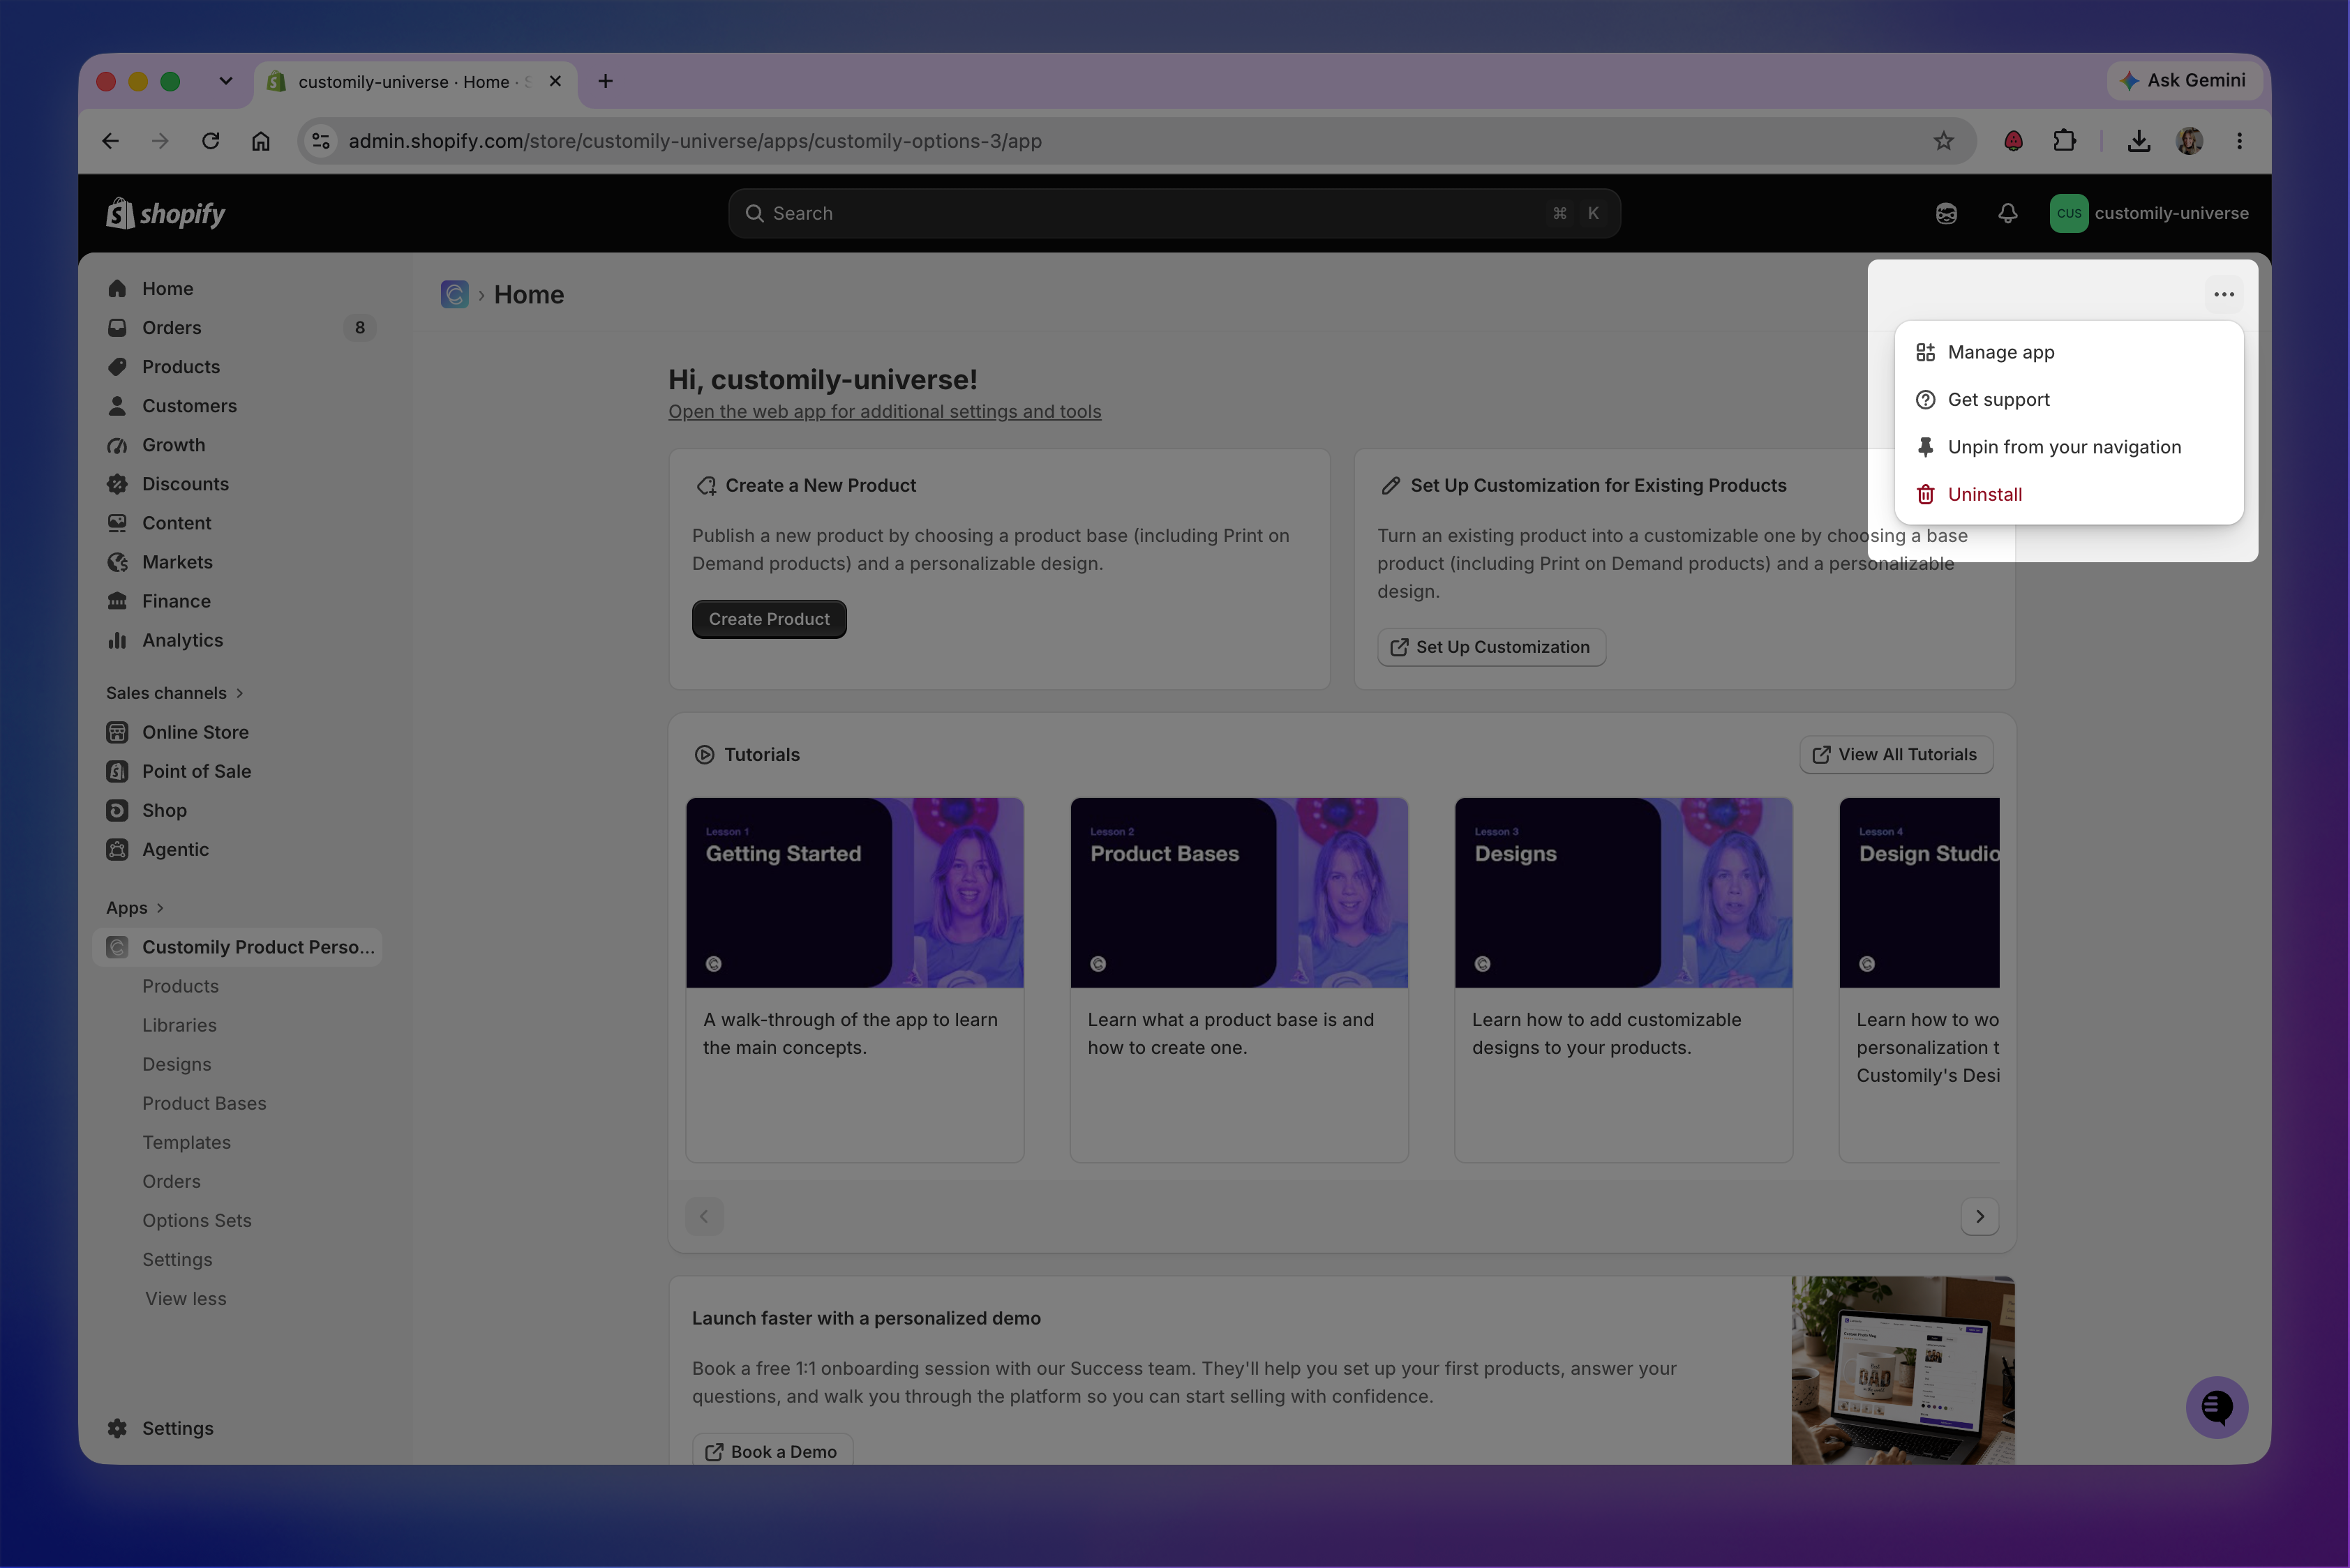Open Product Bases under Customily app
Image resolution: width=2350 pixels, height=1568 pixels.
pyautogui.click(x=204, y=1102)
